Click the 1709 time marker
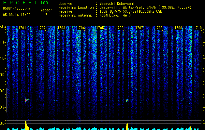This screenshot has height=130, width=205. pos(179,28)
